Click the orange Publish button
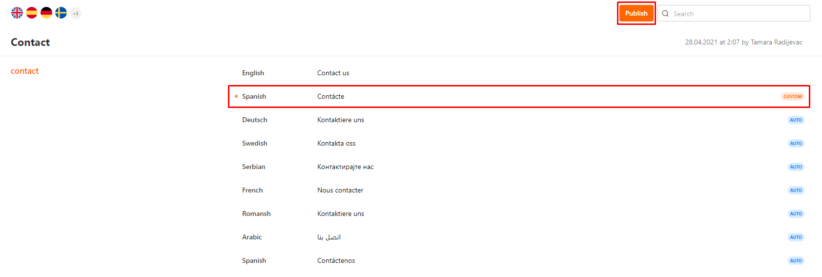Screen dimensions: 822x277 [x=637, y=13]
